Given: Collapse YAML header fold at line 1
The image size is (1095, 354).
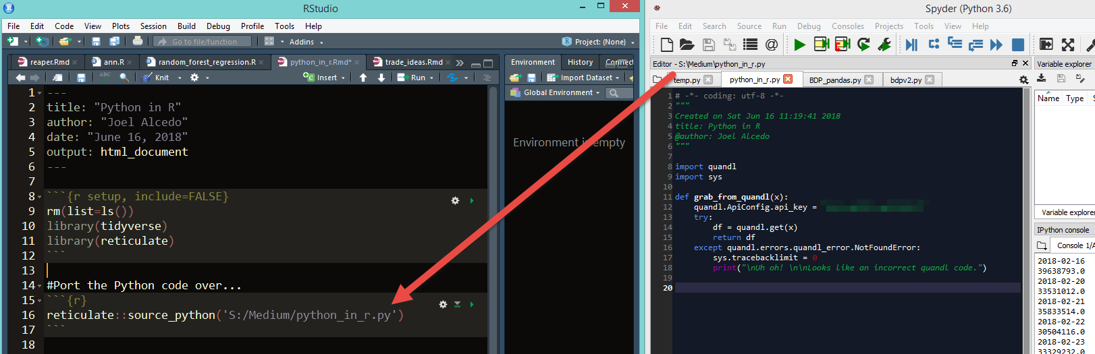Looking at the screenshot, I should point(40,93).
